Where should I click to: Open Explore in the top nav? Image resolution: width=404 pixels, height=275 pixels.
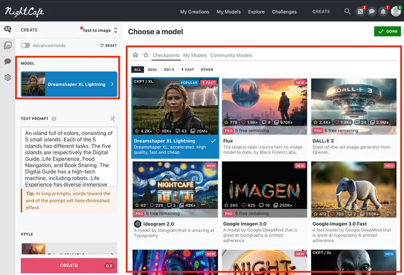256,12
